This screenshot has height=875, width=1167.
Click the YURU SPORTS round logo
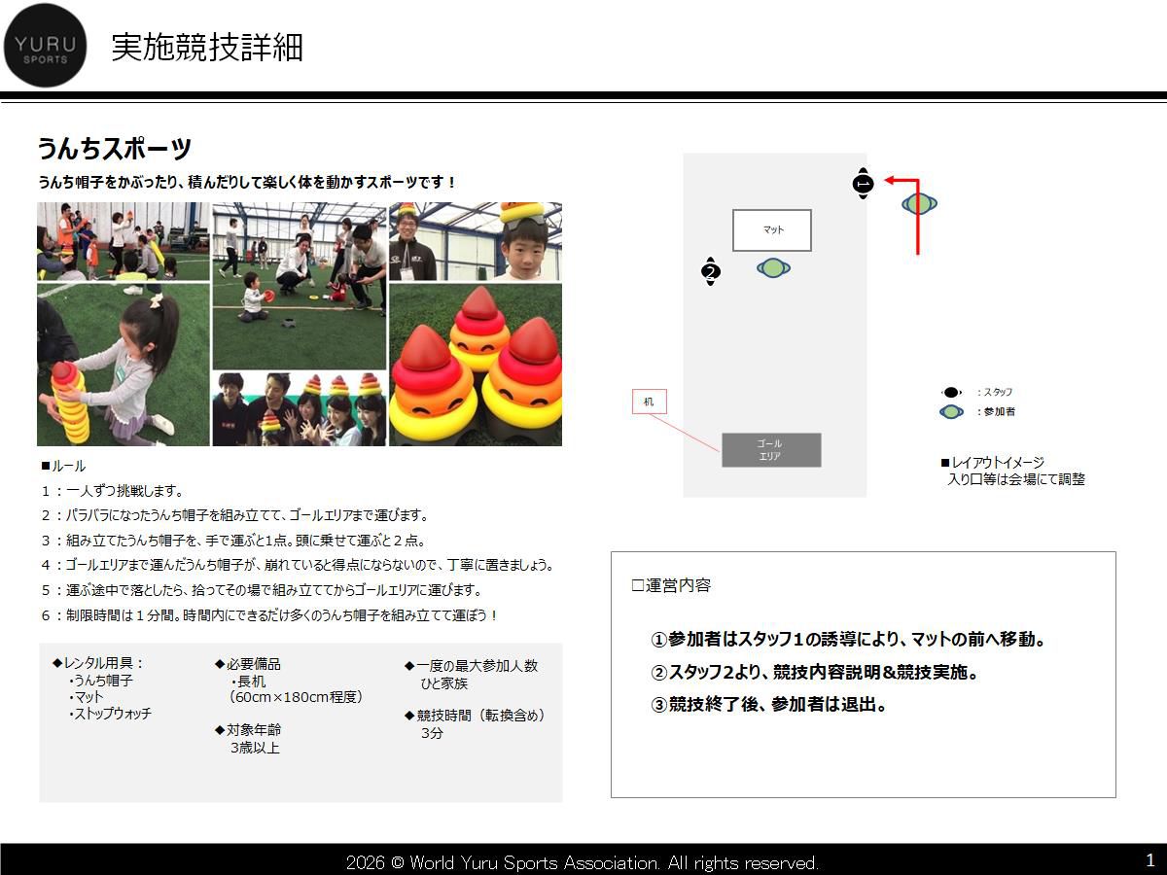click(x=45, y=46)
